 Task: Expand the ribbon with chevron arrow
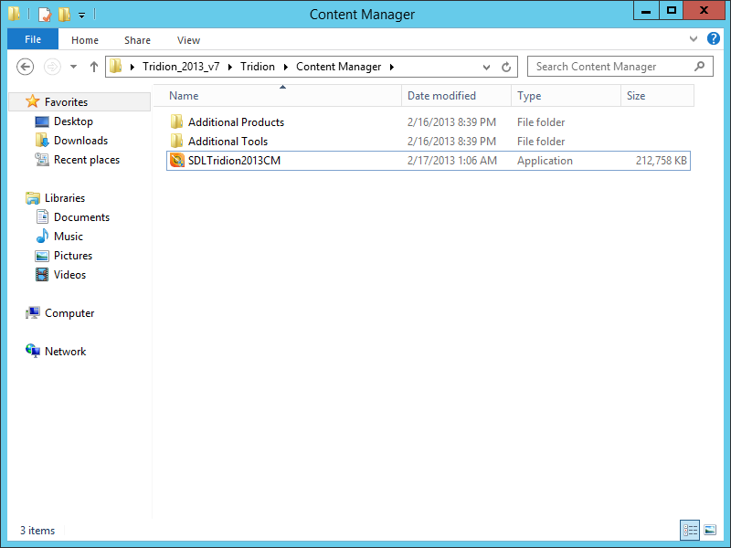(694, 40)
